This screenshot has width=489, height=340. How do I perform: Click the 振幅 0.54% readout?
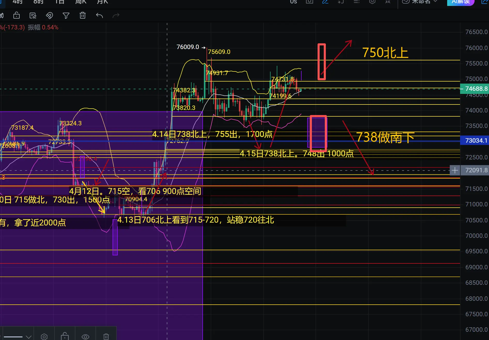tap(43, 27)
